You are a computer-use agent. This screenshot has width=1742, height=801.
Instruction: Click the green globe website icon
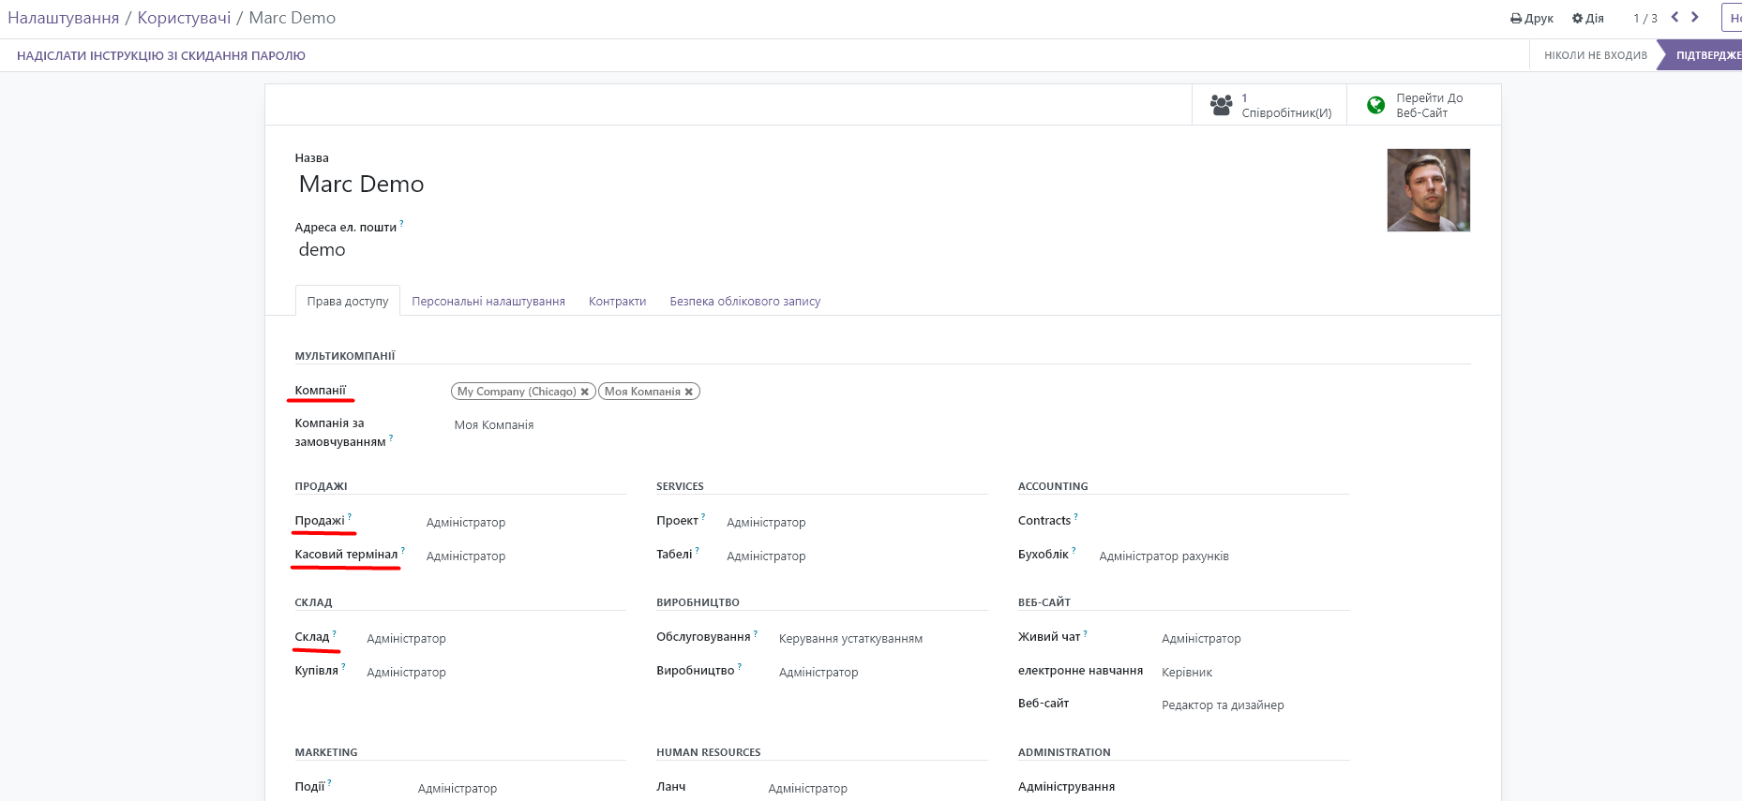pos(1375,105)
